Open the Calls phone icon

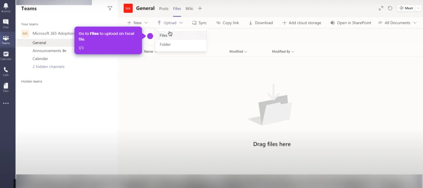point(6,72)
